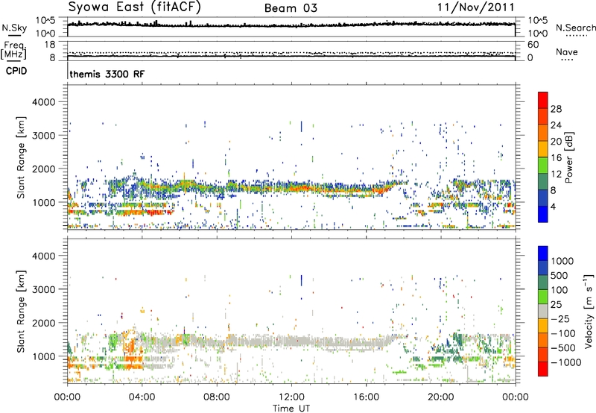
Task: Click the '-1000' tick on the velocity colorbar
Action: 565,362
